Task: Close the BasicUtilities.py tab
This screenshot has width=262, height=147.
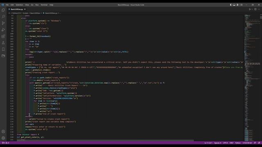Action: click(x=25, y=9)
